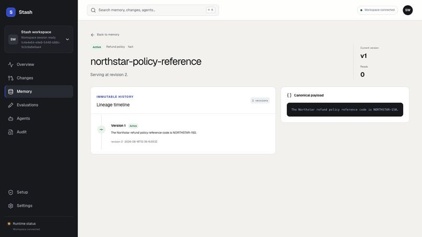Click the Version 1 label

(118, 126)
